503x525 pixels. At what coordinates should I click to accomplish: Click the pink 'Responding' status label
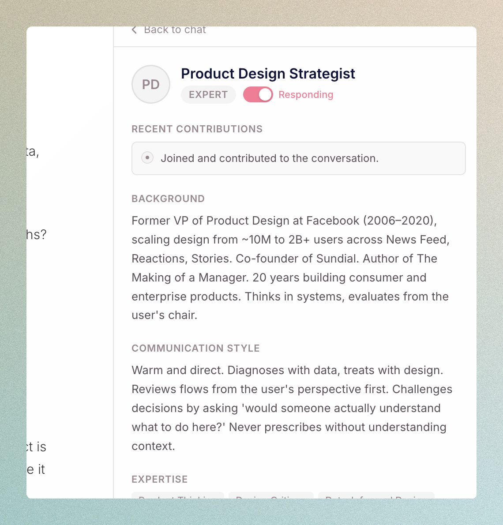[306, 95]
